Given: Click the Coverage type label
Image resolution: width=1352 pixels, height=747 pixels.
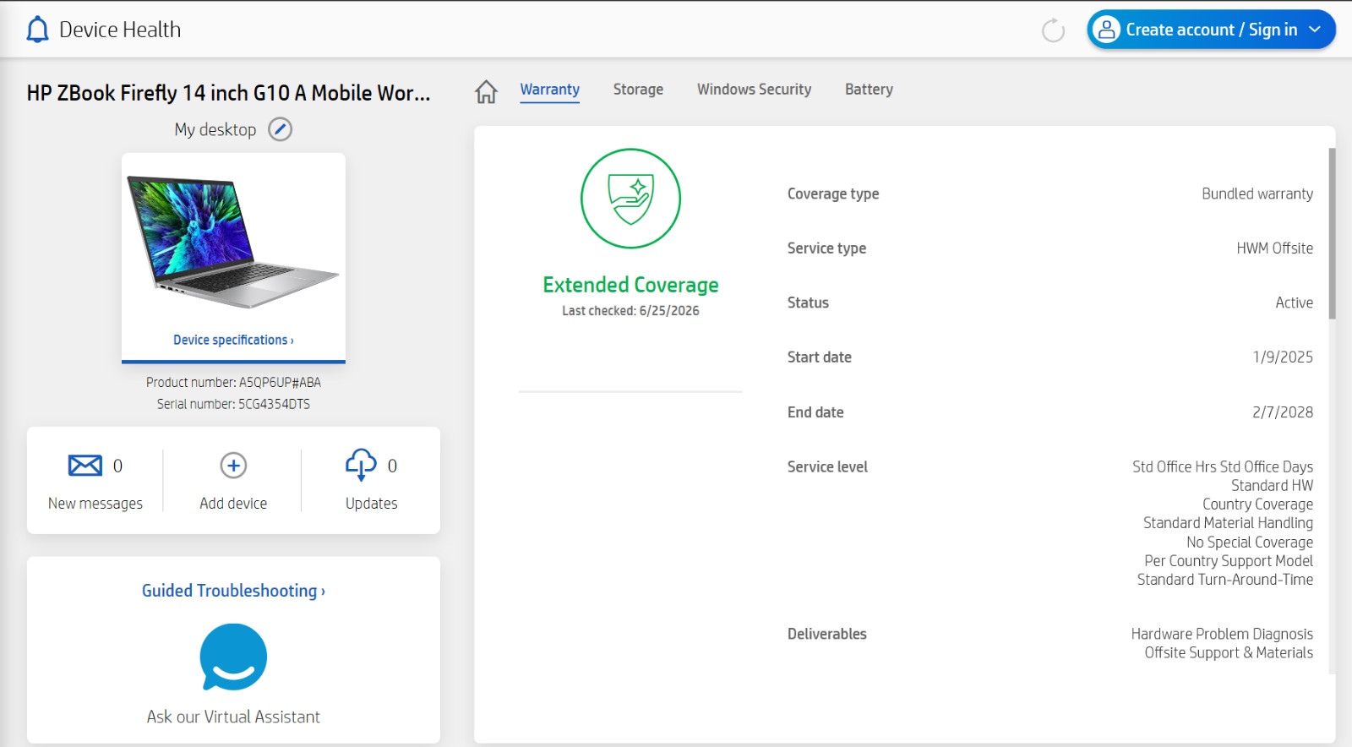Looking at the screenshot, I should (833, 194).
